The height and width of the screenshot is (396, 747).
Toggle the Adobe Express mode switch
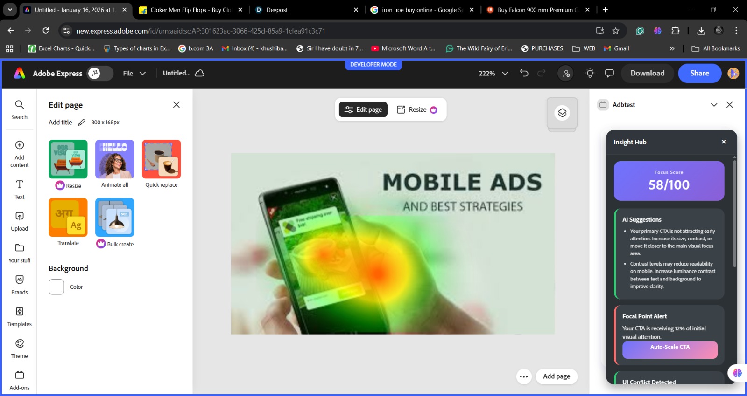[x=100, y=73]
